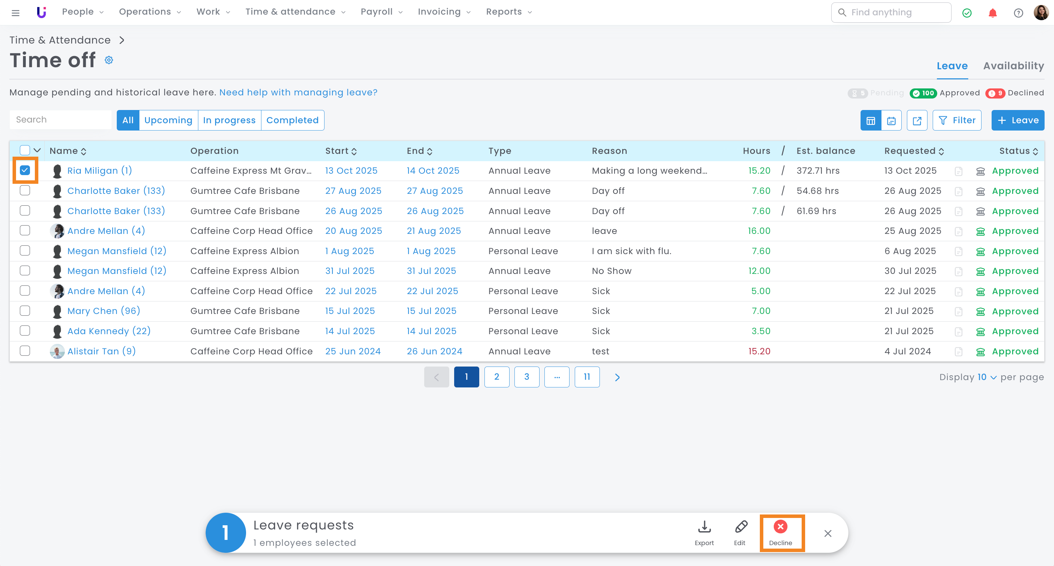Click the Decline icon in the action bar
This screenshot has height=566, width=1054.
780,527
